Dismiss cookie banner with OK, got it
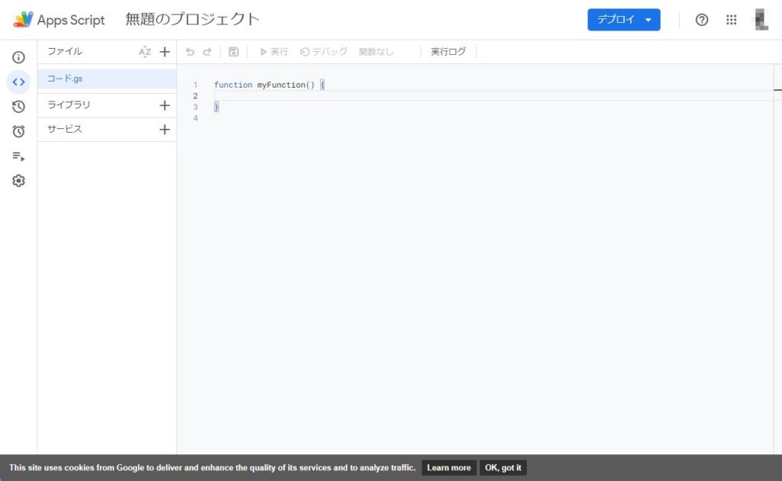This screenshot has height=481, width=782. pos(502,468)
